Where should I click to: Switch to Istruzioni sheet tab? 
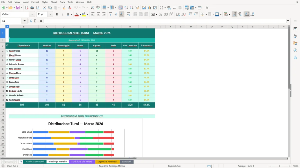[x=126, y=162]
